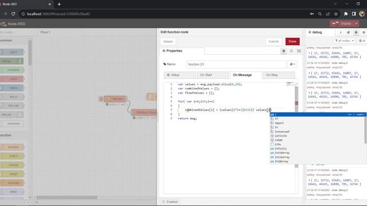Viewport: 367px width, 206px height.
Task: Open the 'all nodes' debug filter dropdown
Action: [x=344, y=41]
